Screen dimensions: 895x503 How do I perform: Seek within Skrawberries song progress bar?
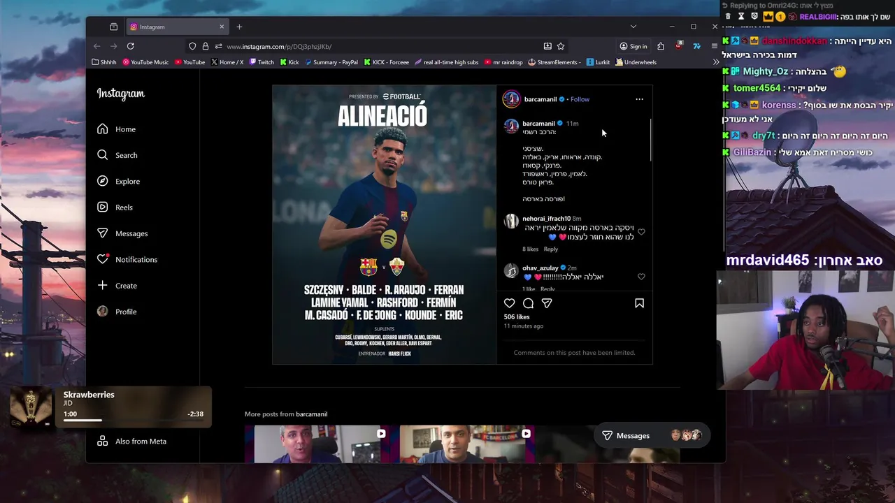pos(133,420)
